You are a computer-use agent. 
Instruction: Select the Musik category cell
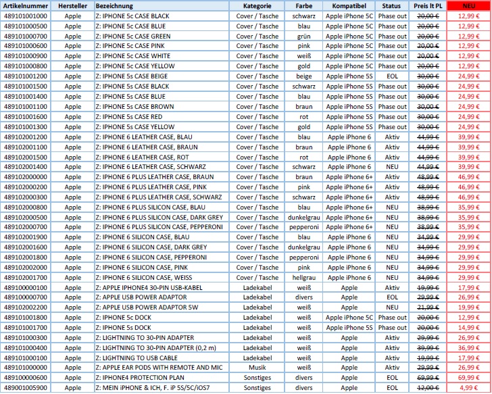pyautogui.click(x=257, y=368)
